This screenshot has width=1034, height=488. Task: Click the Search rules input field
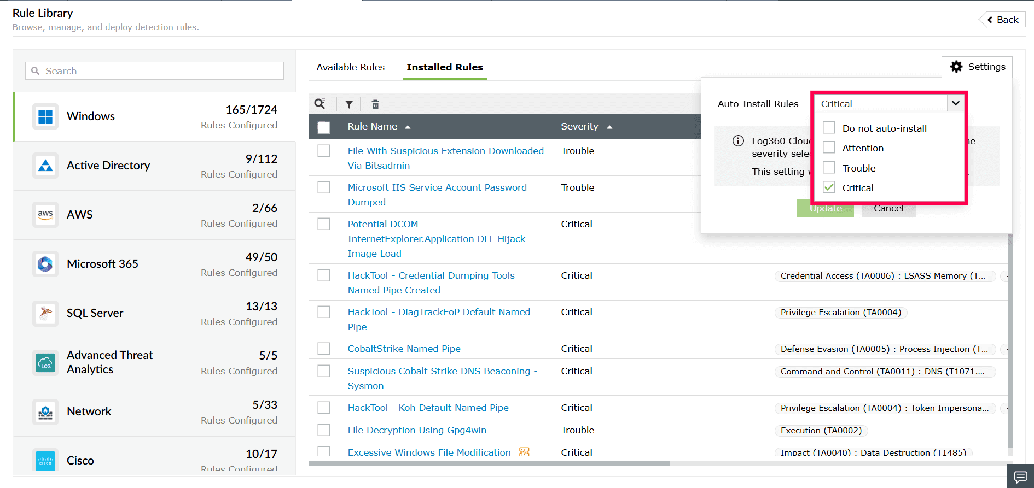tap(154, 71)
